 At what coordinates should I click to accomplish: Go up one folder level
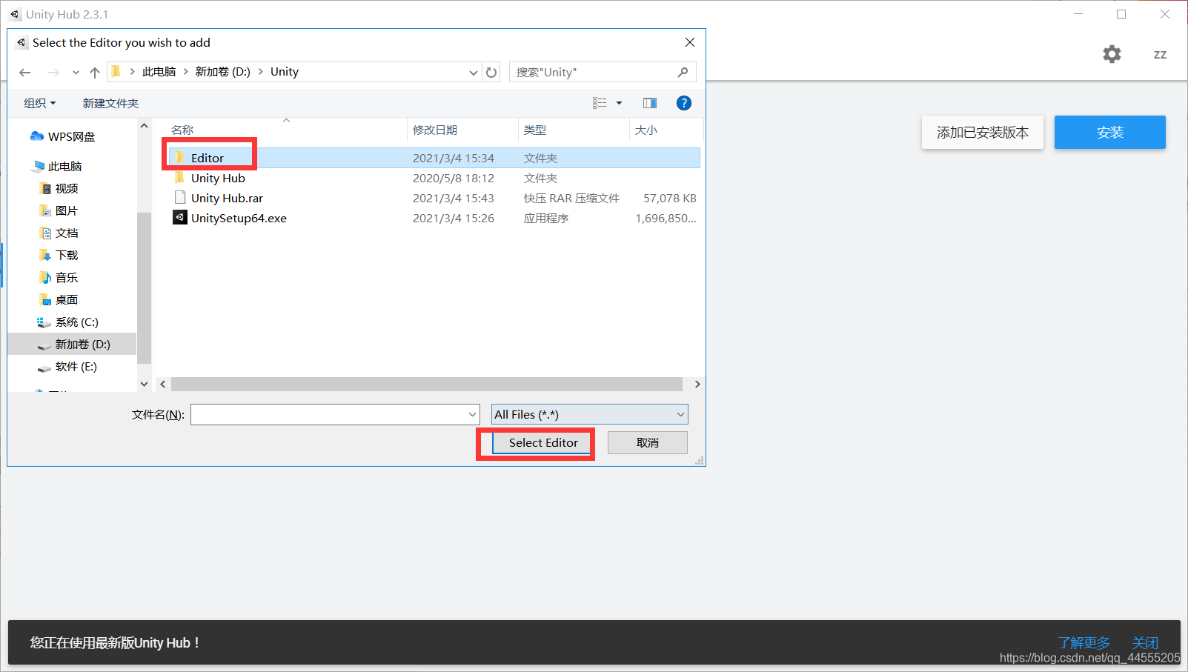pos(95,72)
